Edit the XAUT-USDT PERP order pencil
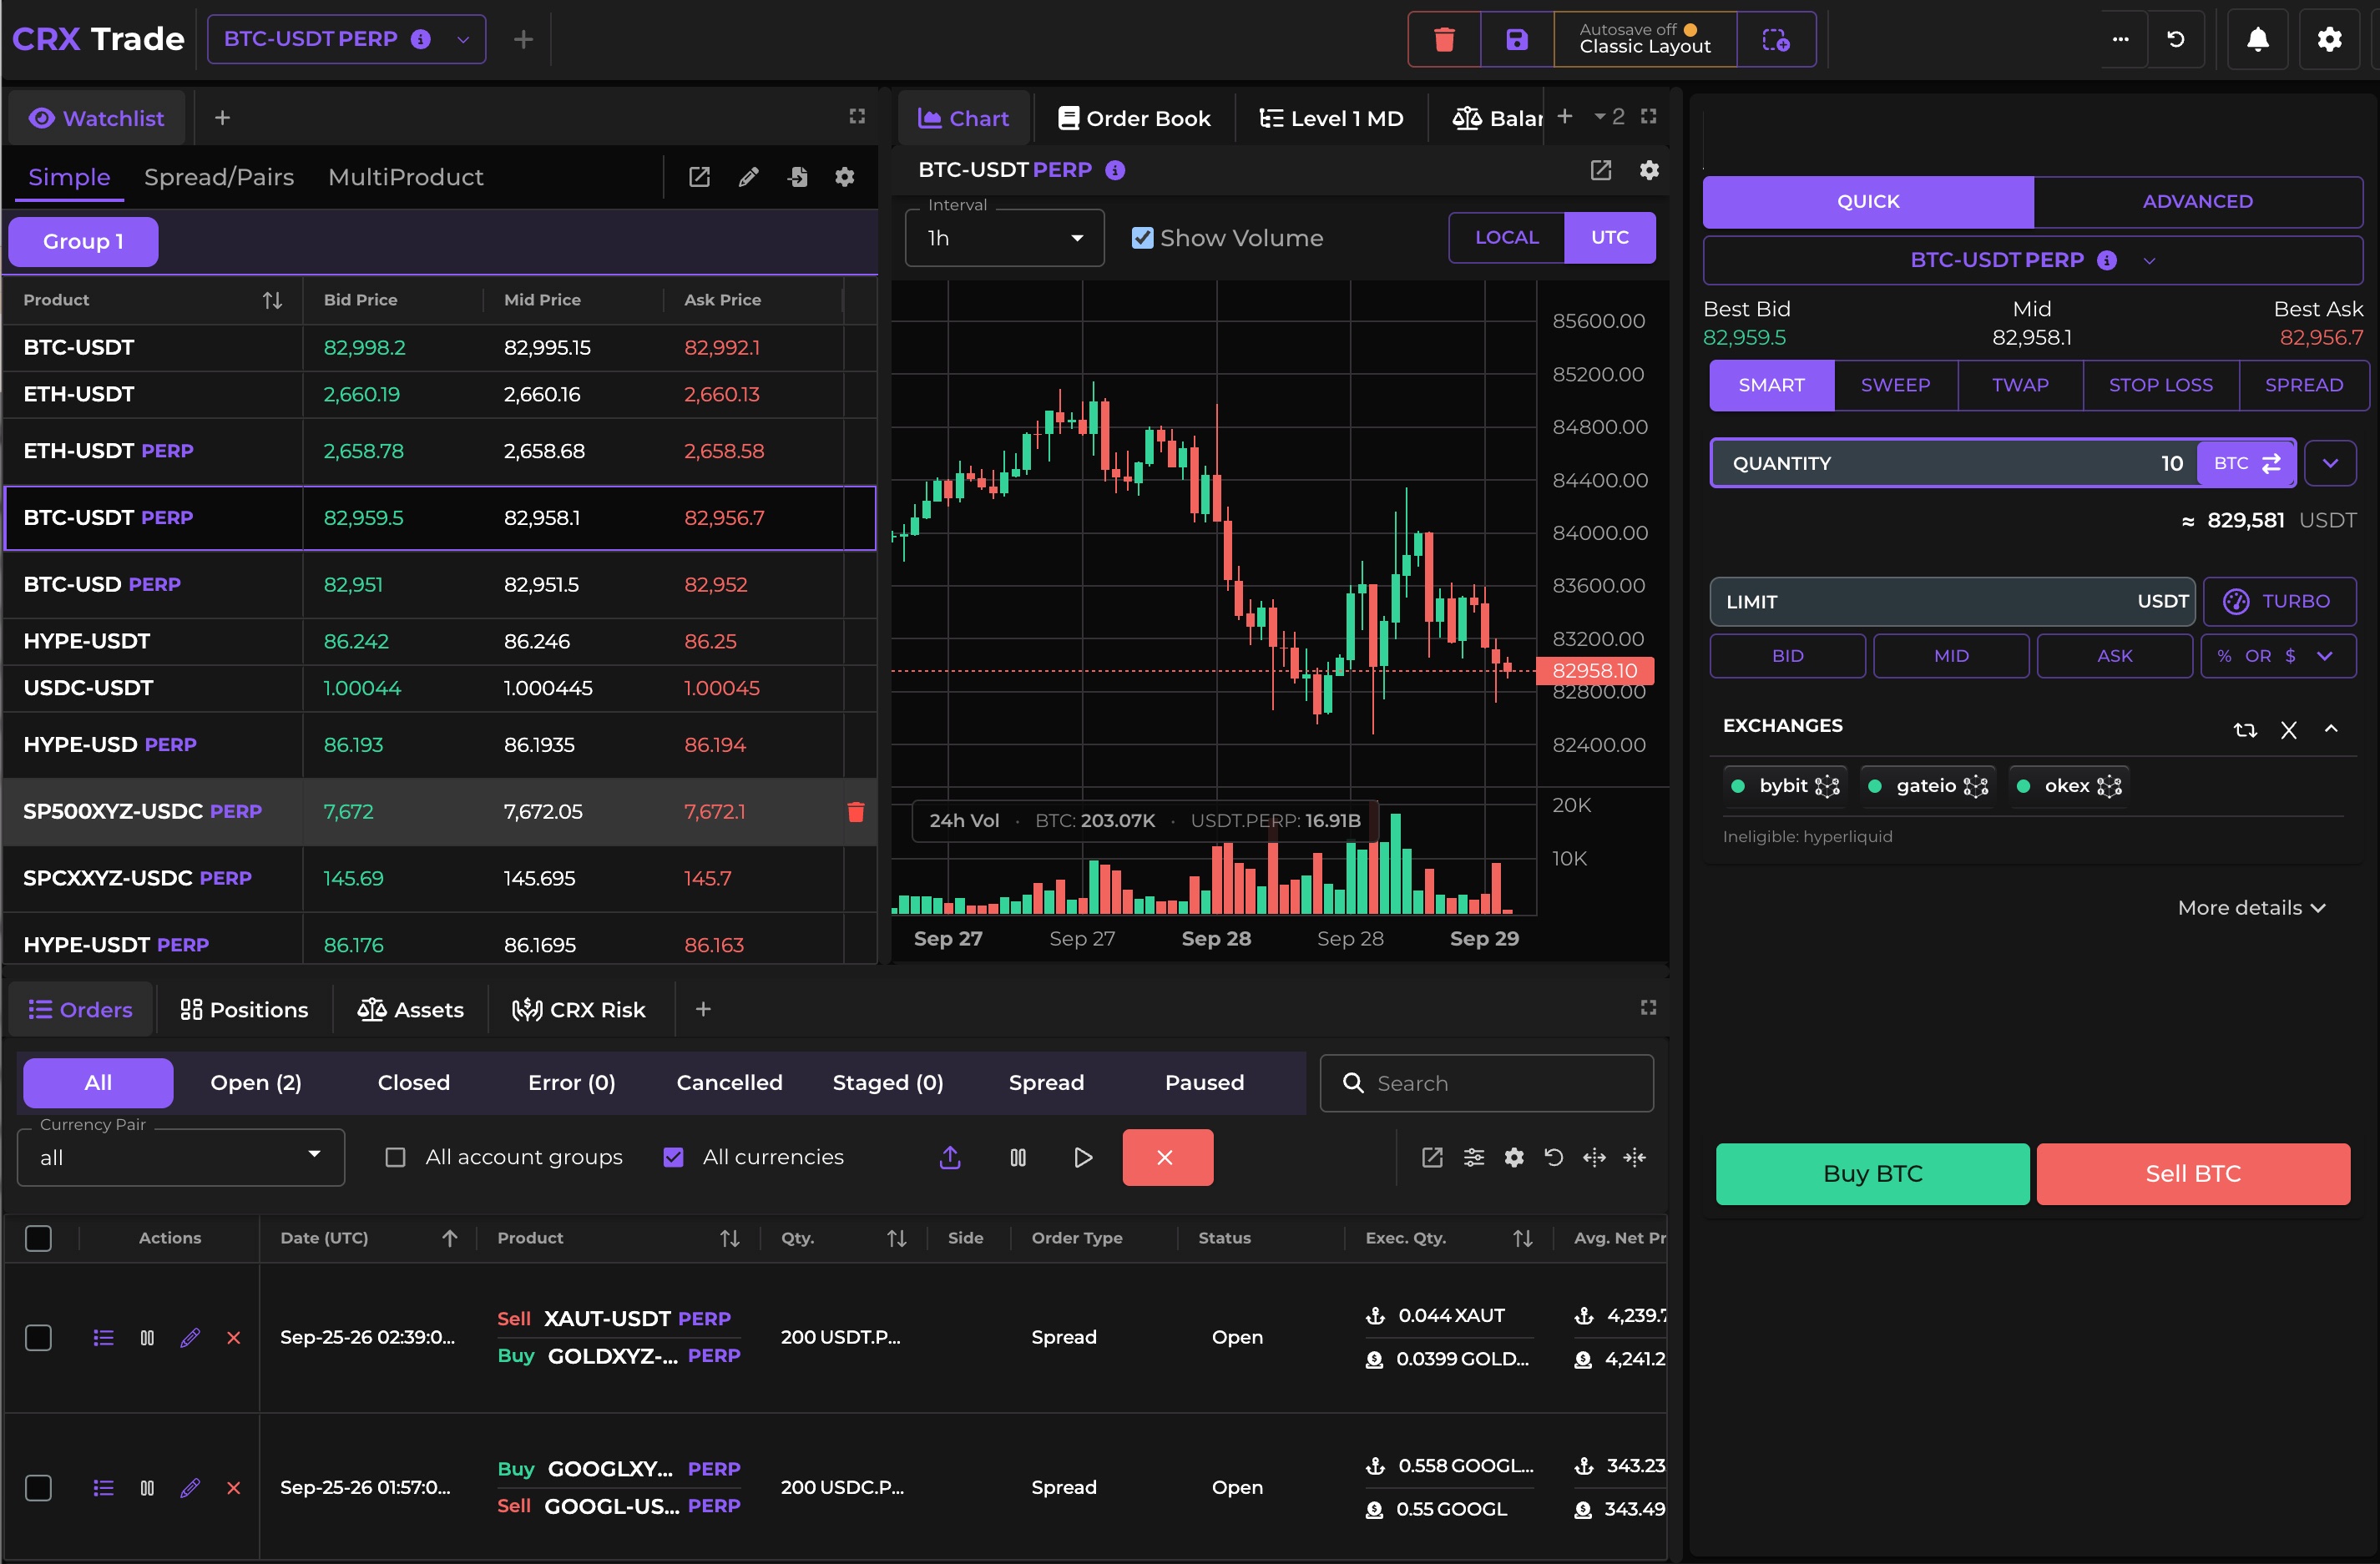This screenshot has height=1564, width=2380. 190,1337
